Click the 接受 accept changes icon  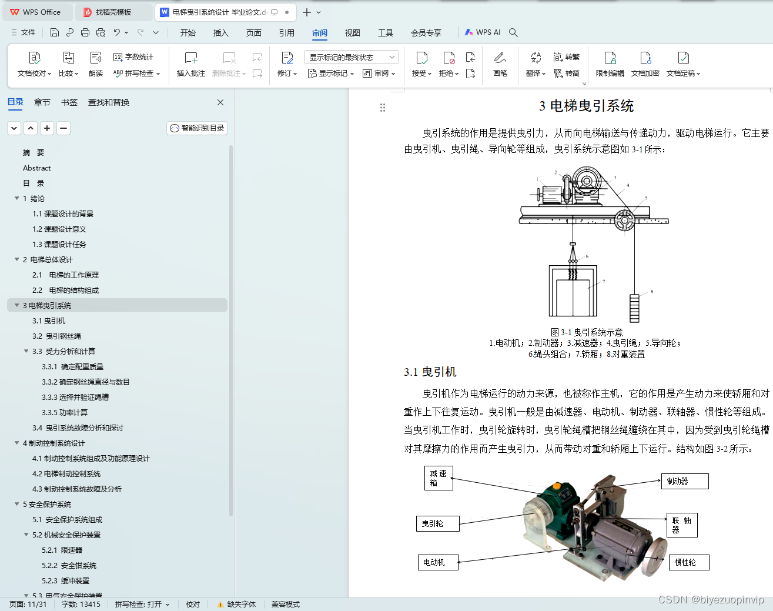click(x=422, y=58)
